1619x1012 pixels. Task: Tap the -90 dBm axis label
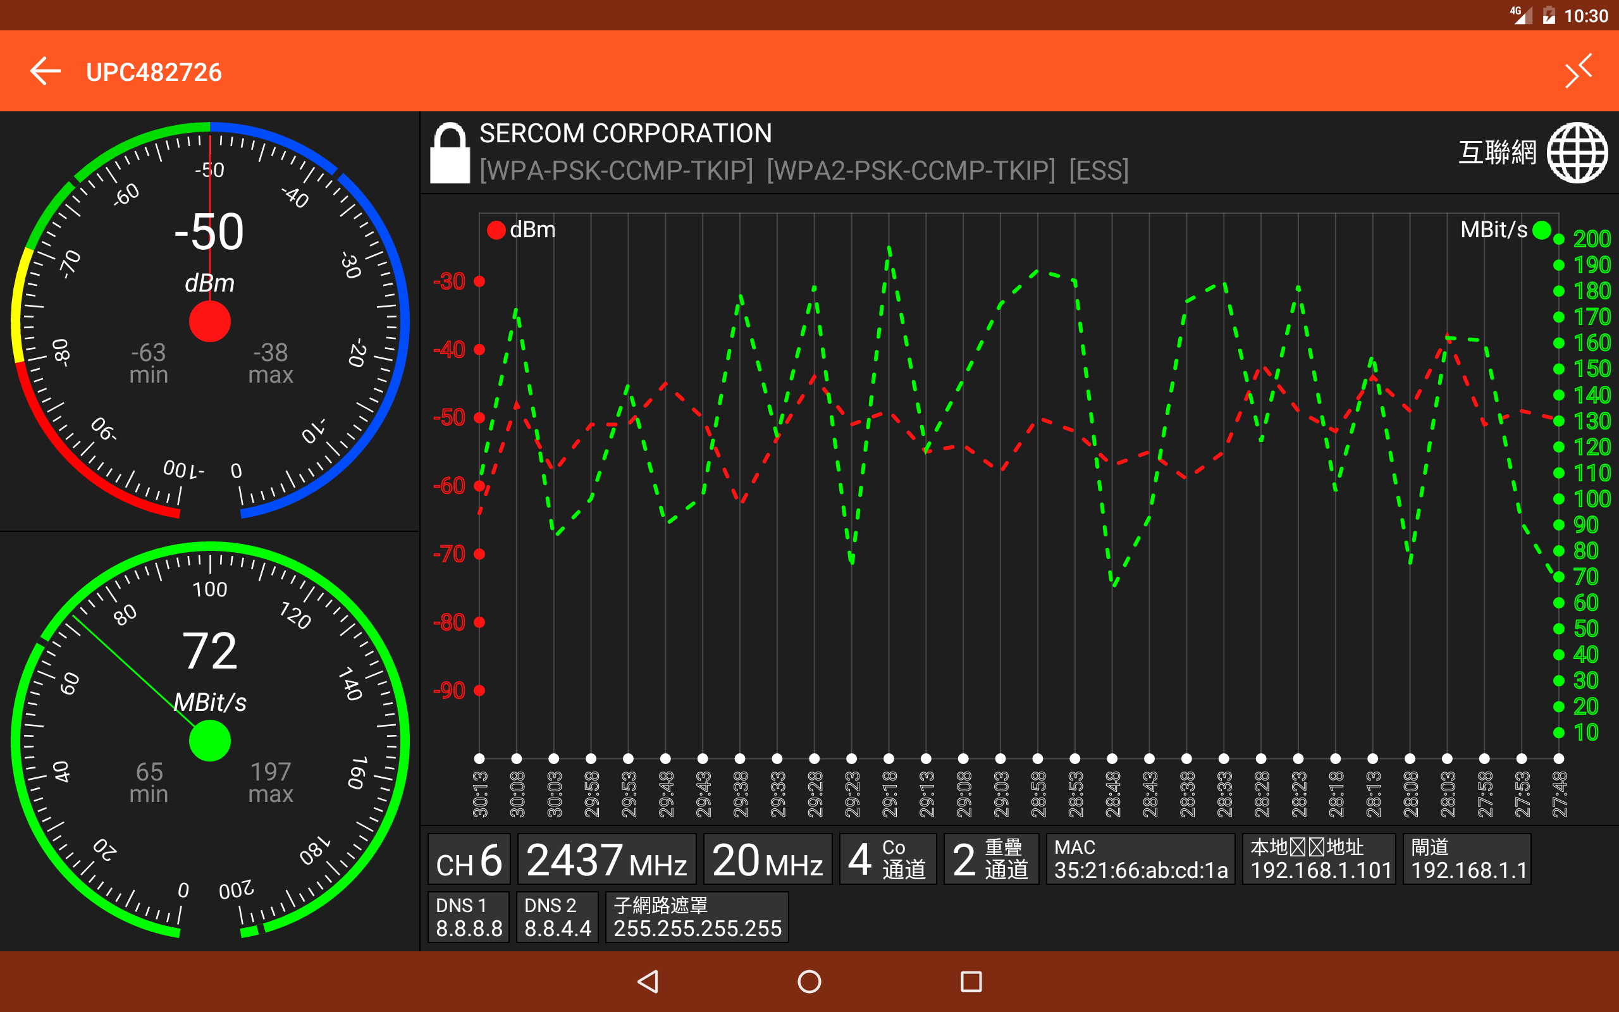click(449, 690)
